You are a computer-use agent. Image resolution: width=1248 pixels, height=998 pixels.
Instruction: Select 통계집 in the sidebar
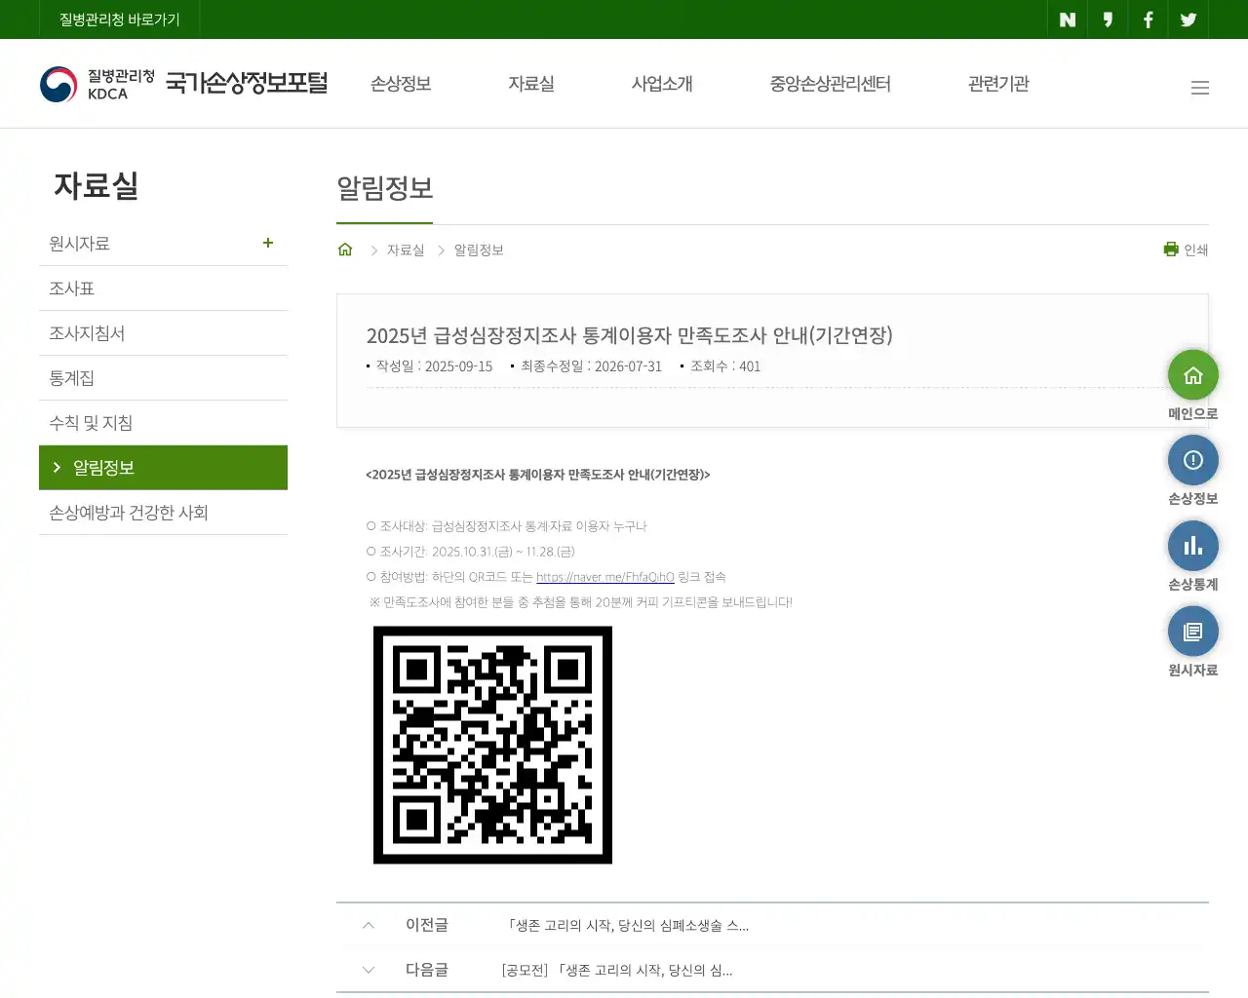(163, 378)
